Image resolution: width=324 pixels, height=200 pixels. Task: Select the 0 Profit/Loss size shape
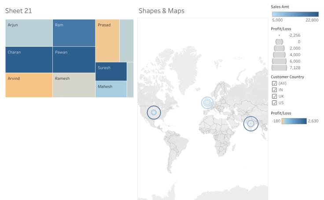coord(279,41)
